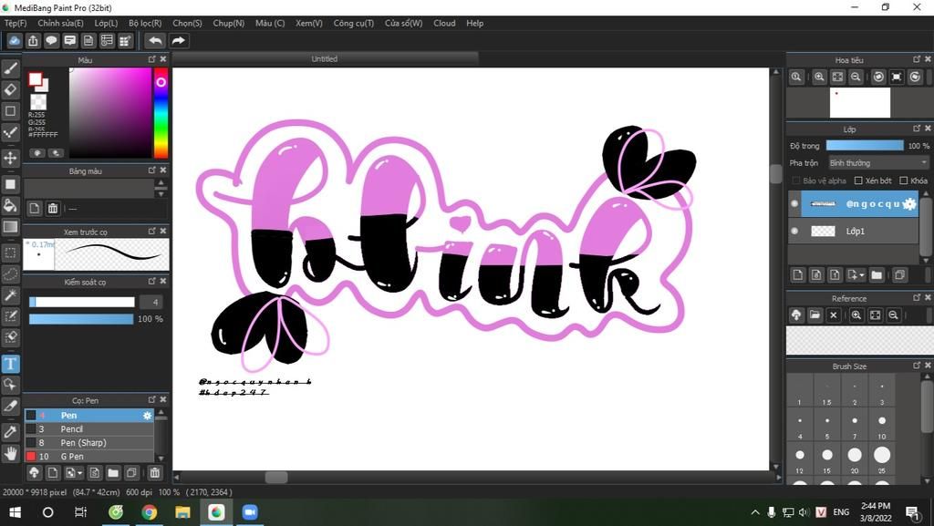Enable the Xén bớt clipping checkbox
This screenshot has width=934, height=526.
coord(858,180)
